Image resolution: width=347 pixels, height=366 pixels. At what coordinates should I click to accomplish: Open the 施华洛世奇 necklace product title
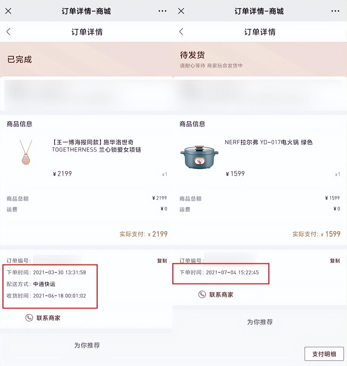[x=97, y=146]
